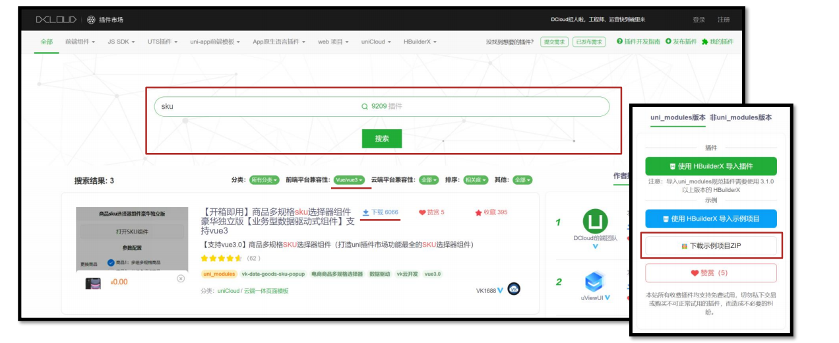Viewport: 839px width, 343px height.
Task: Click the 赞赏（5）button in side panel
Action: (711, 273)
